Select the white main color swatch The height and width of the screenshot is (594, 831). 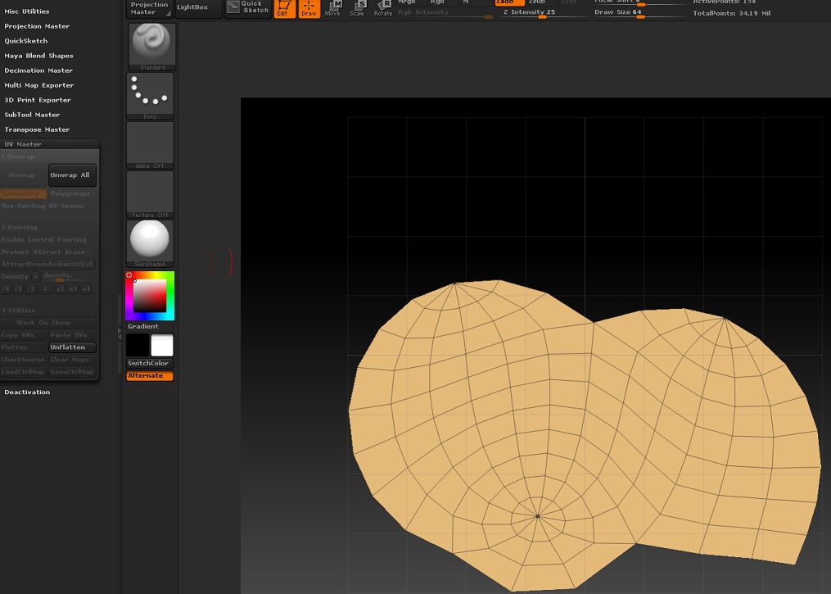(162, 345)
